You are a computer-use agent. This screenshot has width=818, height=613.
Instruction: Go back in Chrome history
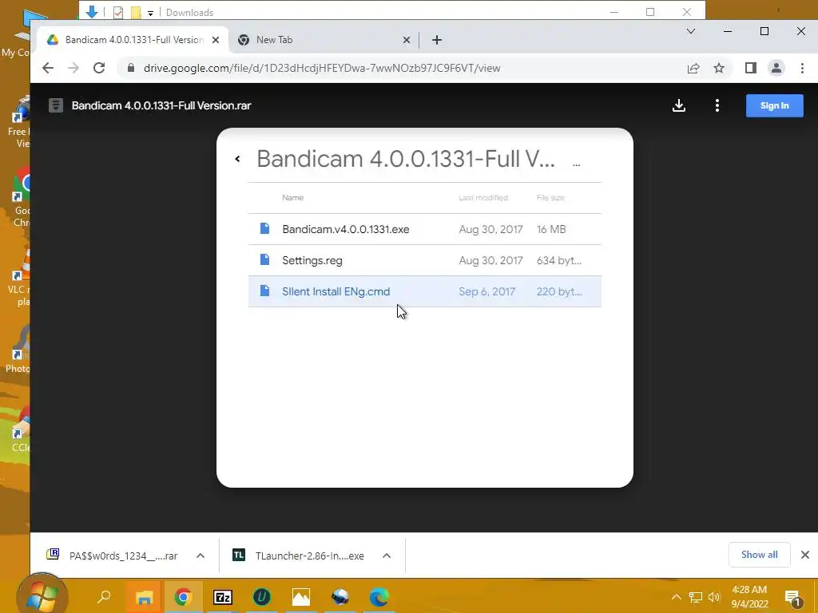coord(48,68)
